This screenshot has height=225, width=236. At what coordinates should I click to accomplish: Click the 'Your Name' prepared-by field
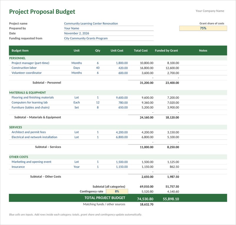click(109, 28)
